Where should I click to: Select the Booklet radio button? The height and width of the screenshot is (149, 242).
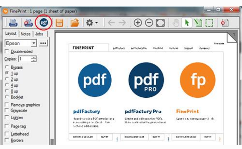[x=7, y=97]
